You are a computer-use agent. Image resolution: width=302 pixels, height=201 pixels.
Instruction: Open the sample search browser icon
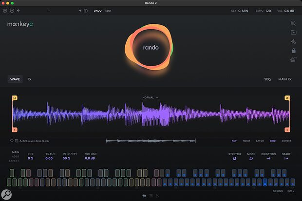(293, 23)
